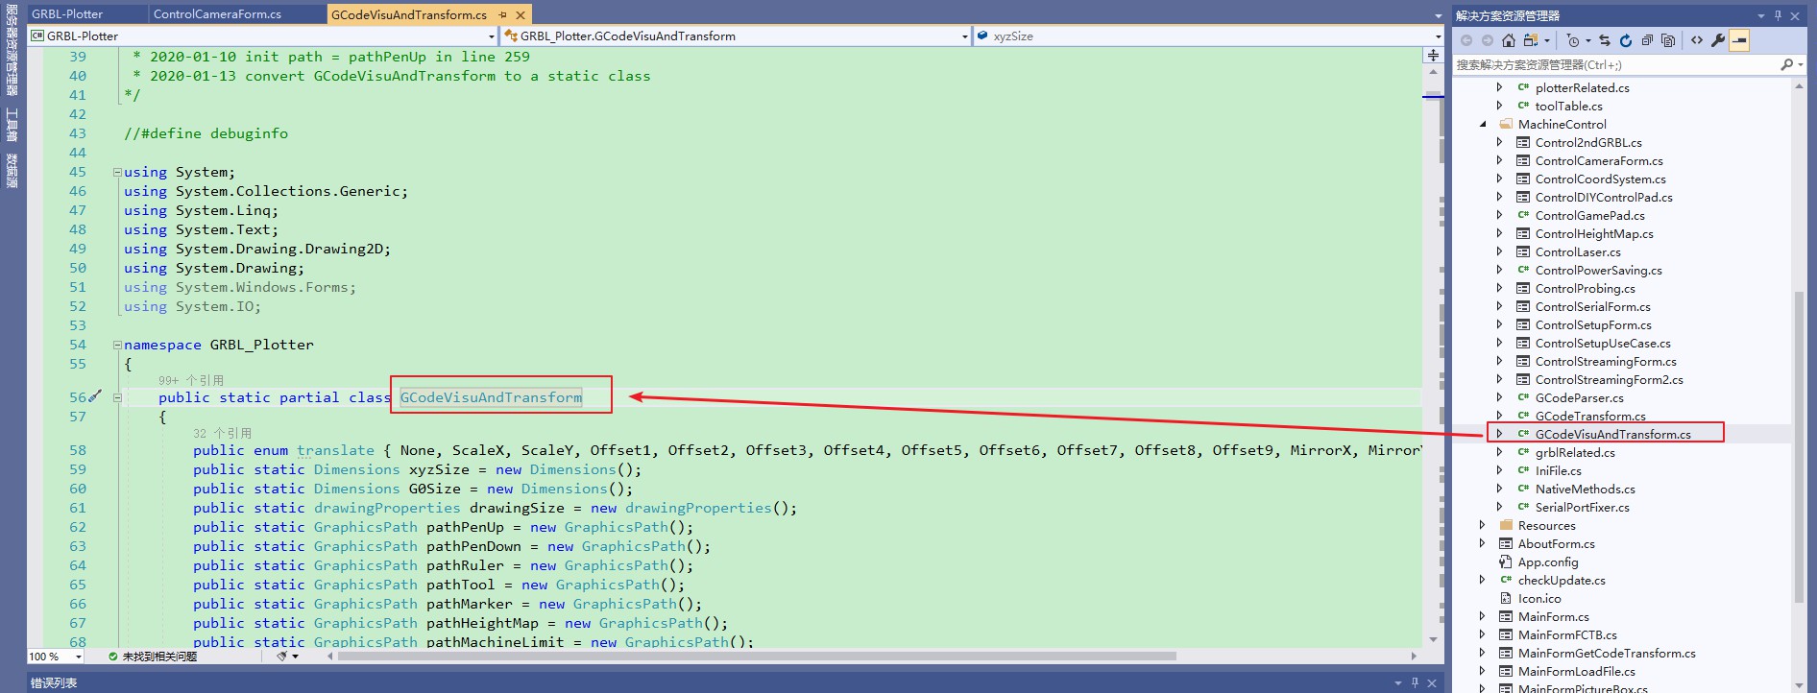Click the View Code angle-brackets icon

[1697, 40]
